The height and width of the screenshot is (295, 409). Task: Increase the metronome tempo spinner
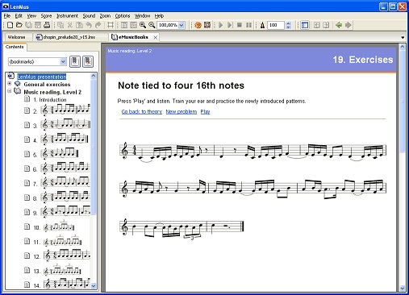point(288,23)
